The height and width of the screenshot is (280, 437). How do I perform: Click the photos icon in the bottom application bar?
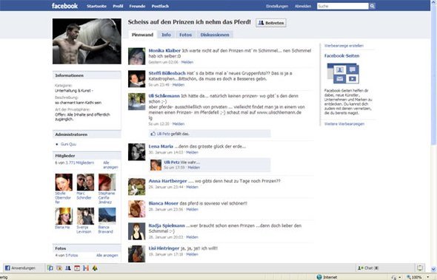pyautogui.click(x=59, y=268)
